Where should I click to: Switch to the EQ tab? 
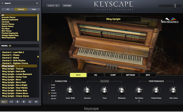[96, 75]
